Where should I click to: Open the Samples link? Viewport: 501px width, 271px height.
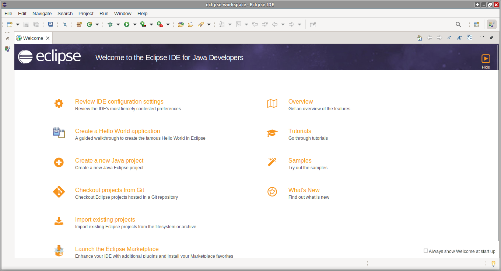[x=300, y=160]
